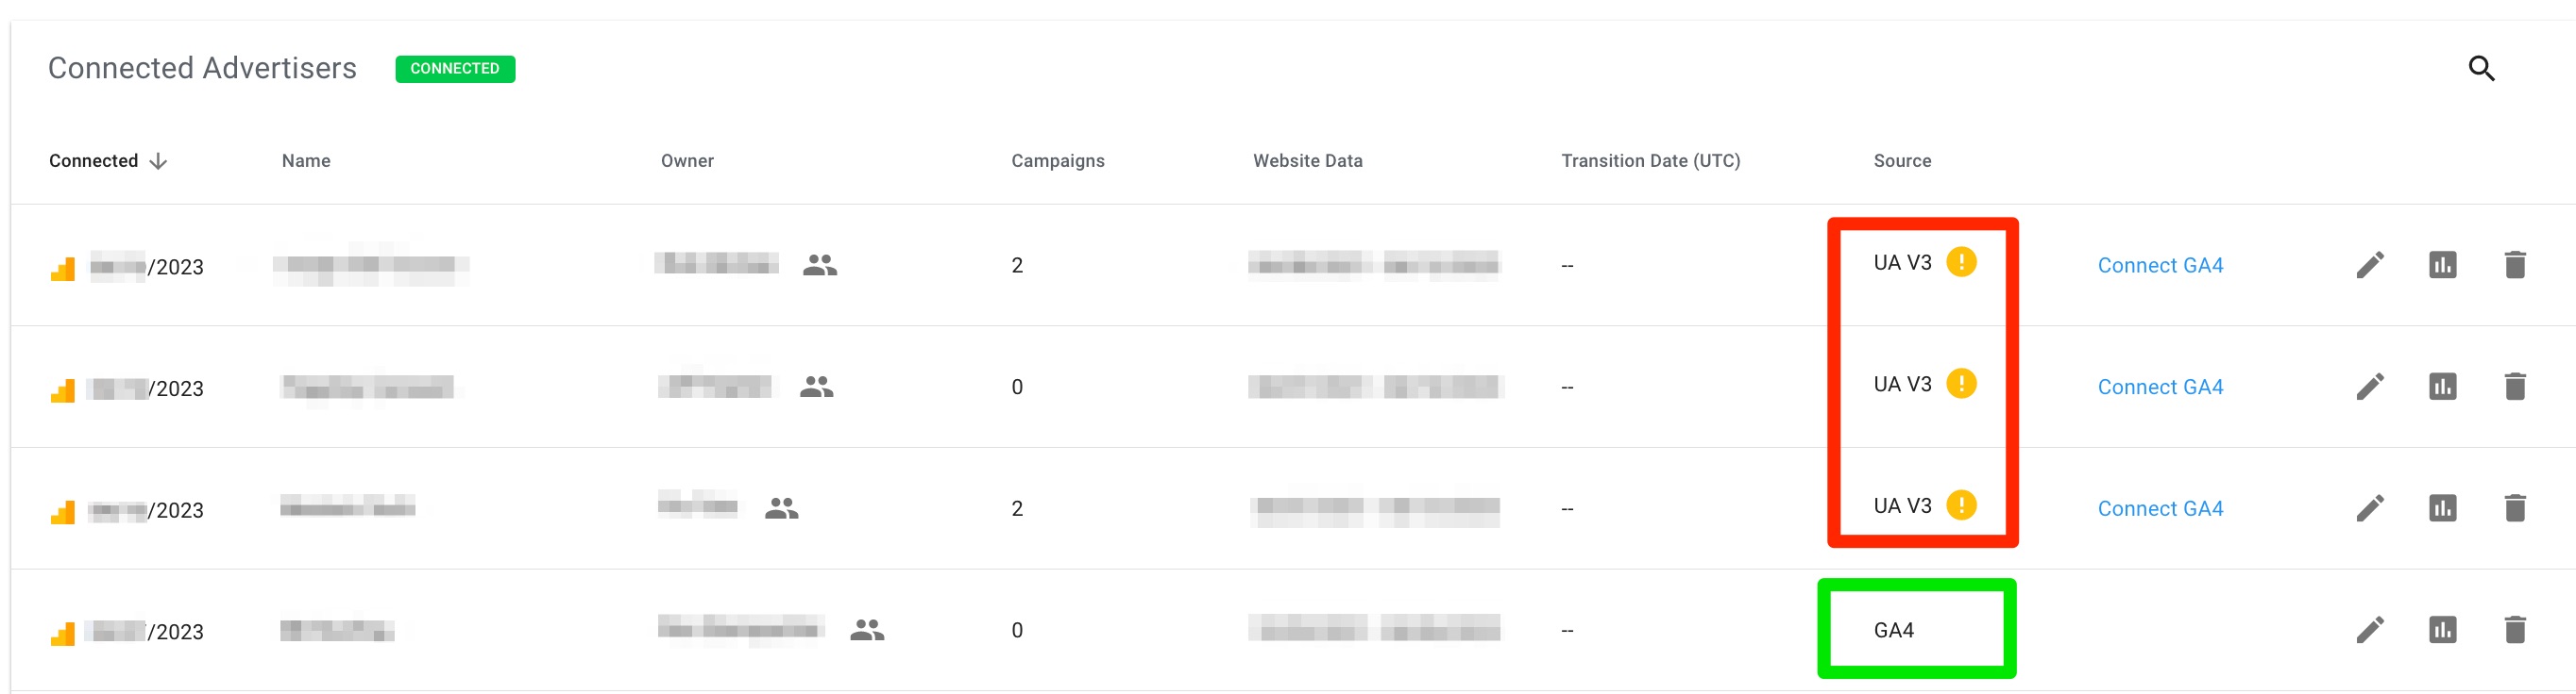This screenshot has width=2576, height=694.
Task: Toggle the CONNECTED status badge
Action: pyautogui.click(x=455, y=69)
